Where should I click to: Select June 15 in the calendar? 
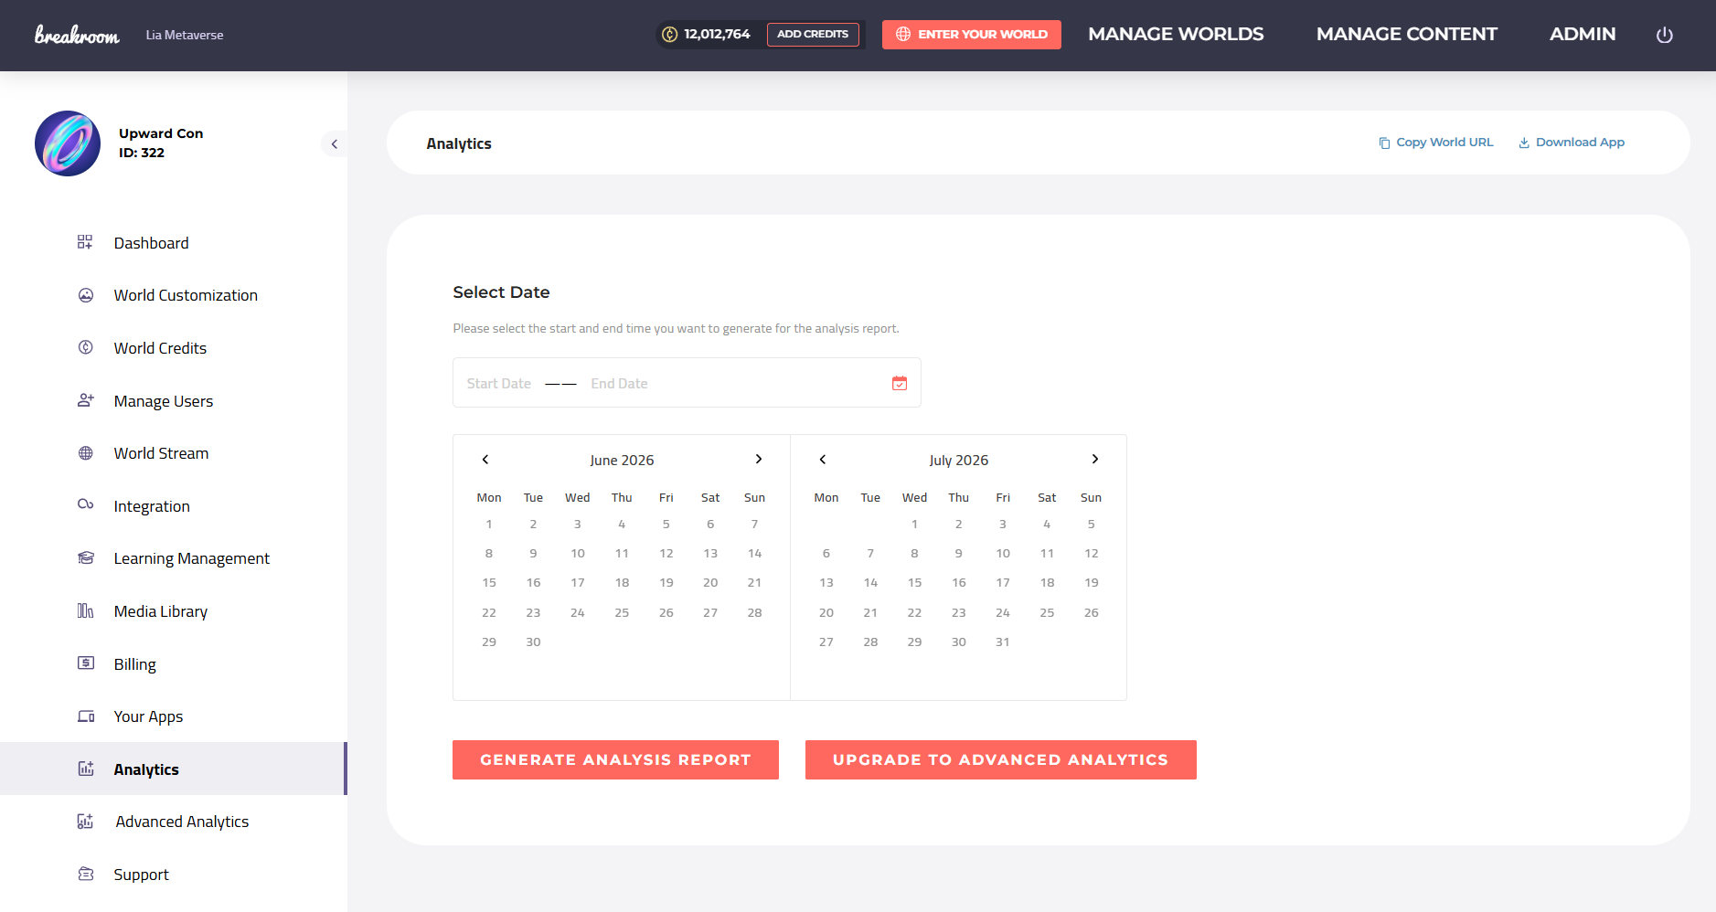pyautogui.click(x=489, y=583)
